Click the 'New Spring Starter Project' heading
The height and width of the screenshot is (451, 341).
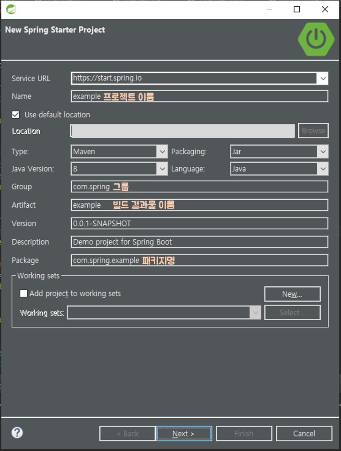click(x=55, y=30)
